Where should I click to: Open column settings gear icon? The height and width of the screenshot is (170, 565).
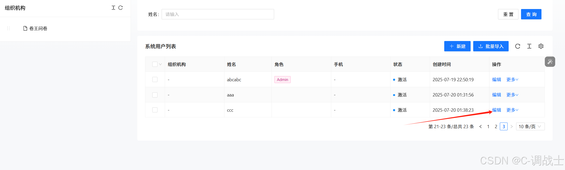541,46
